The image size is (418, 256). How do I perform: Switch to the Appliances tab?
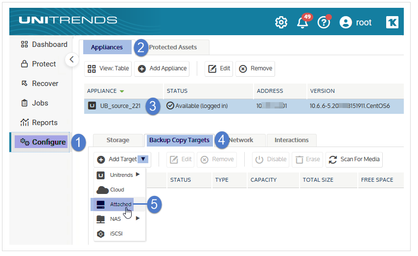(x=107, y=47)
